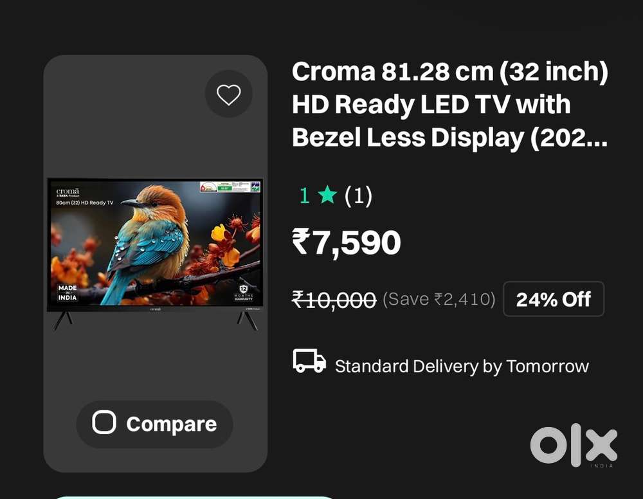Click the Save ₹2,410 savings text
The width and height of the screenshot is (643, 499).
pos(439,299)
